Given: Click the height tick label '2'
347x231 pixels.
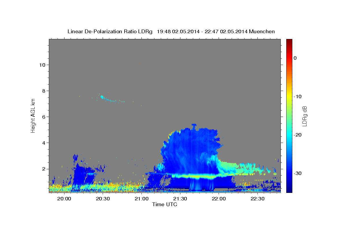Looking at the screenshot, I should click(43, 169).
